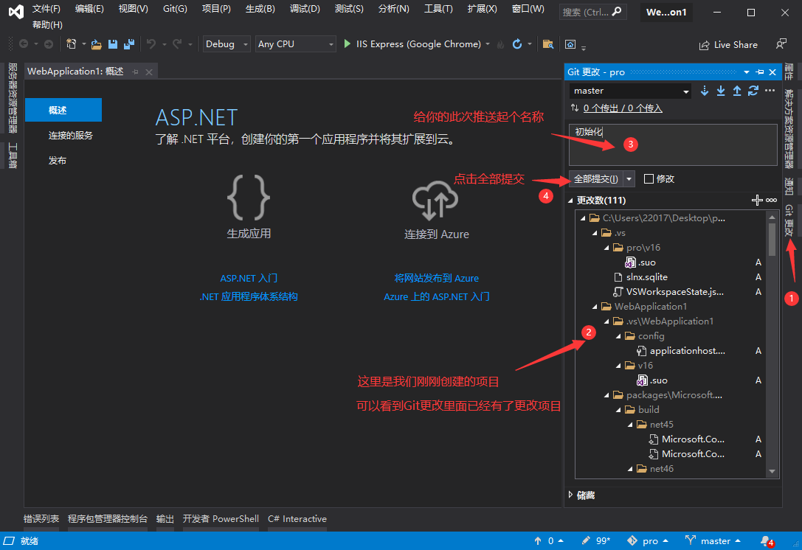Open the 文件(F) menu

(46, 9)
